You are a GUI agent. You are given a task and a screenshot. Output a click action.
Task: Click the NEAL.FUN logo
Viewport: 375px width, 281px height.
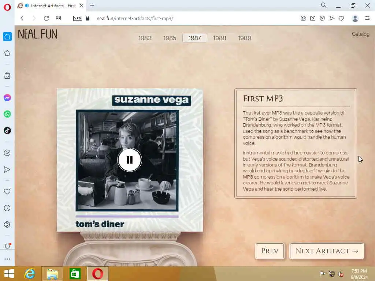pyautogui.click(x=38, y=34)
